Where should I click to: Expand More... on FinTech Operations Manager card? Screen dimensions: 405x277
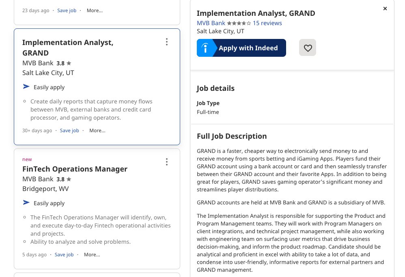[x=92, y=255]
